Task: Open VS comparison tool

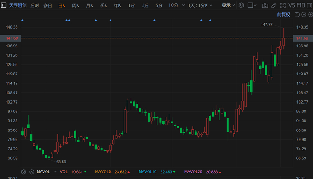Action: [292, 5]
